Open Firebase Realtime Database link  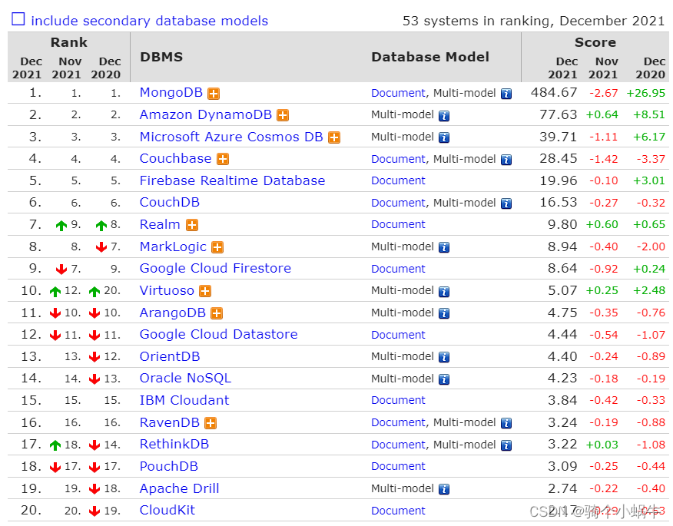(x=232, y=180)
